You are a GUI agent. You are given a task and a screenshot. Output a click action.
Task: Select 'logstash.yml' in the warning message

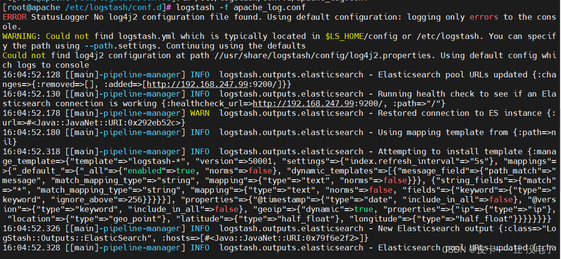coord(147,36)
